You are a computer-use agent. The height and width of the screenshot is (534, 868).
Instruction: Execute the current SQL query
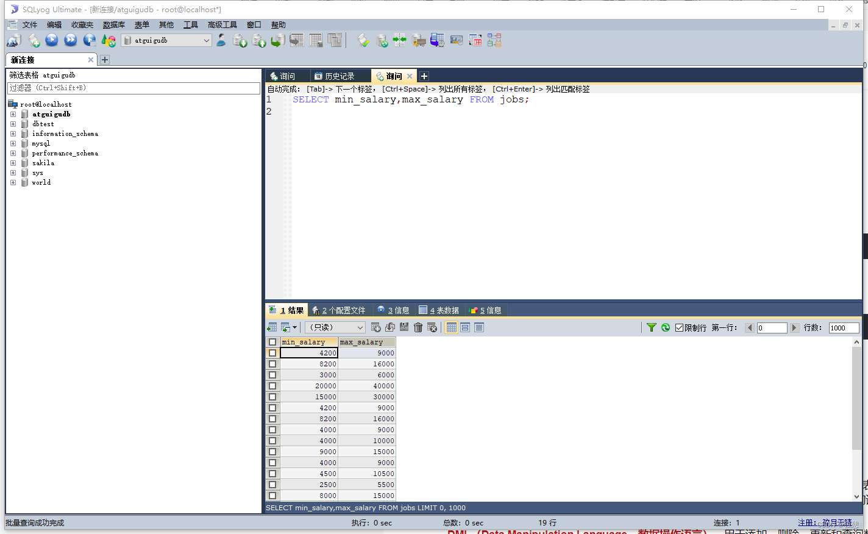point(52,40)
